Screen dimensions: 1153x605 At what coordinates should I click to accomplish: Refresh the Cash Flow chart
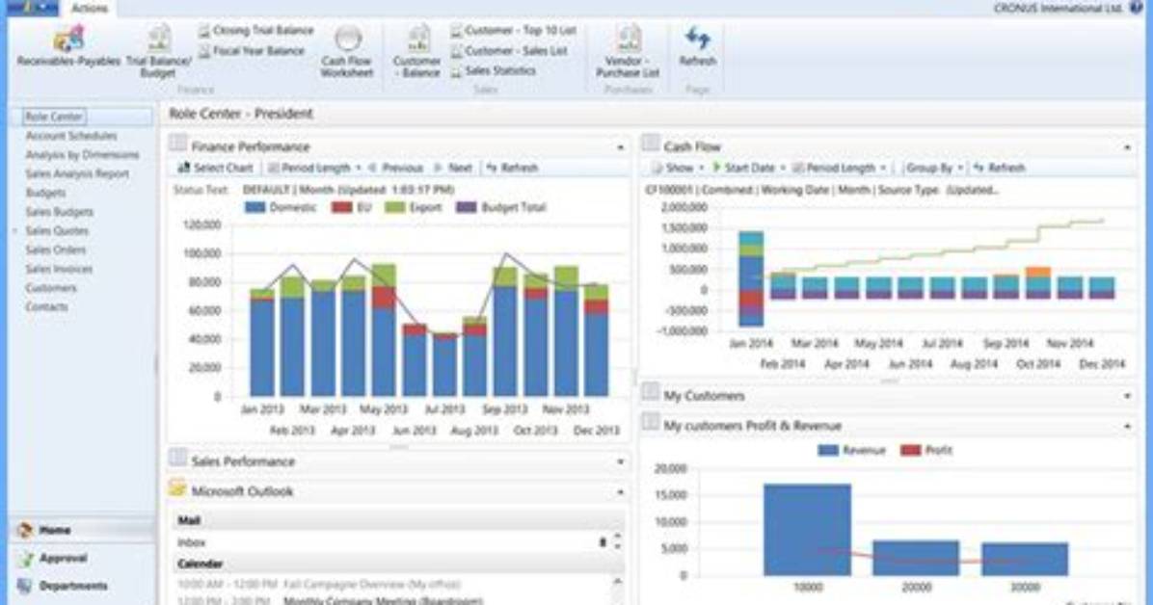tap(1000, 168)
